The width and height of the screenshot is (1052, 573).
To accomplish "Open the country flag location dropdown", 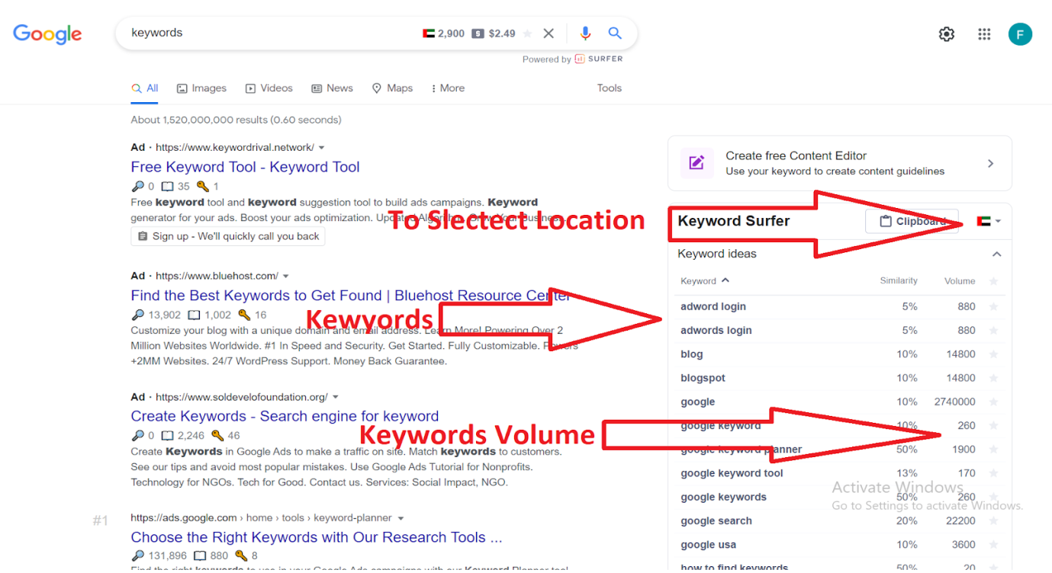I will [989, 222].
